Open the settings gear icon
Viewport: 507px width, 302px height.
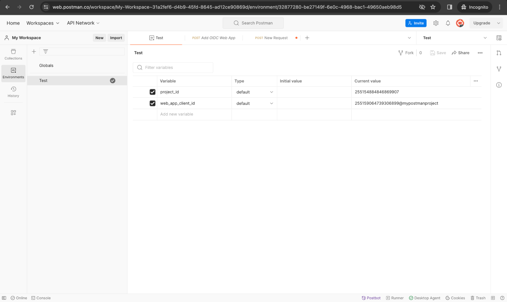pyautogui.click(x=436, y=23)
